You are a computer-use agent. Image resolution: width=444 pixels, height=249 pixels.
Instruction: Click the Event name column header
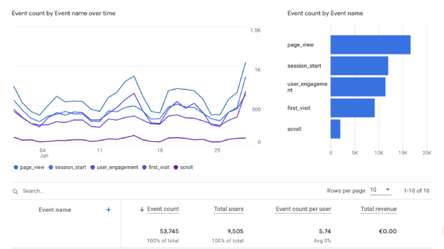coord(54,210)
